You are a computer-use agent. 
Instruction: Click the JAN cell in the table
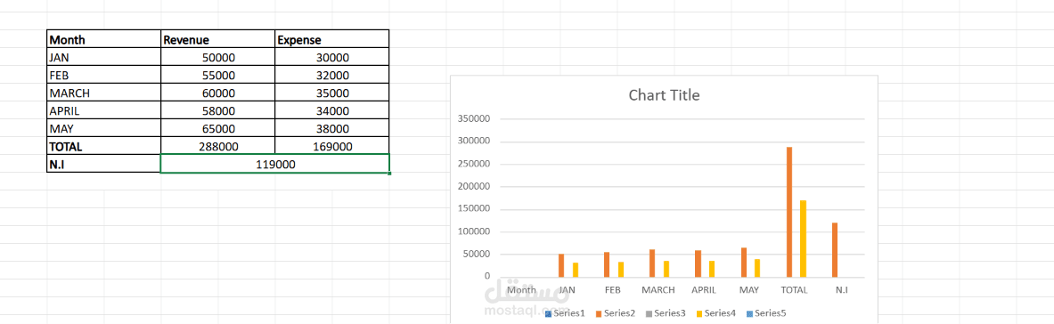(x=103, y=58)
